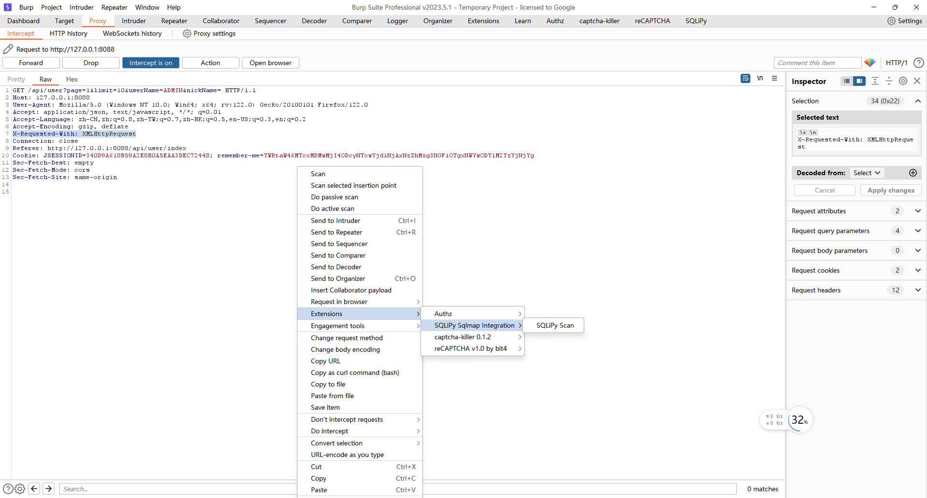Viewport: 927px width, 498px height.
Task: Select Send to Intruder in context menu
Action: 360,221
